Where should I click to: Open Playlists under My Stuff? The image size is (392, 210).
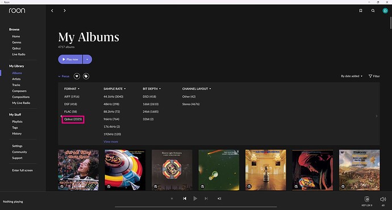(x=17, y=121)
